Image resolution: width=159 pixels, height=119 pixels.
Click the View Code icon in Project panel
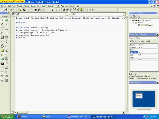coord(131,17)
